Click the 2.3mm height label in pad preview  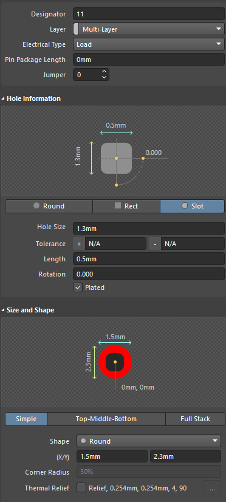(x=88, y=362)
